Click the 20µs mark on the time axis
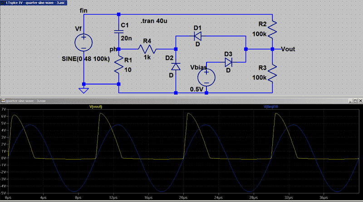 (x=183, y=197)
